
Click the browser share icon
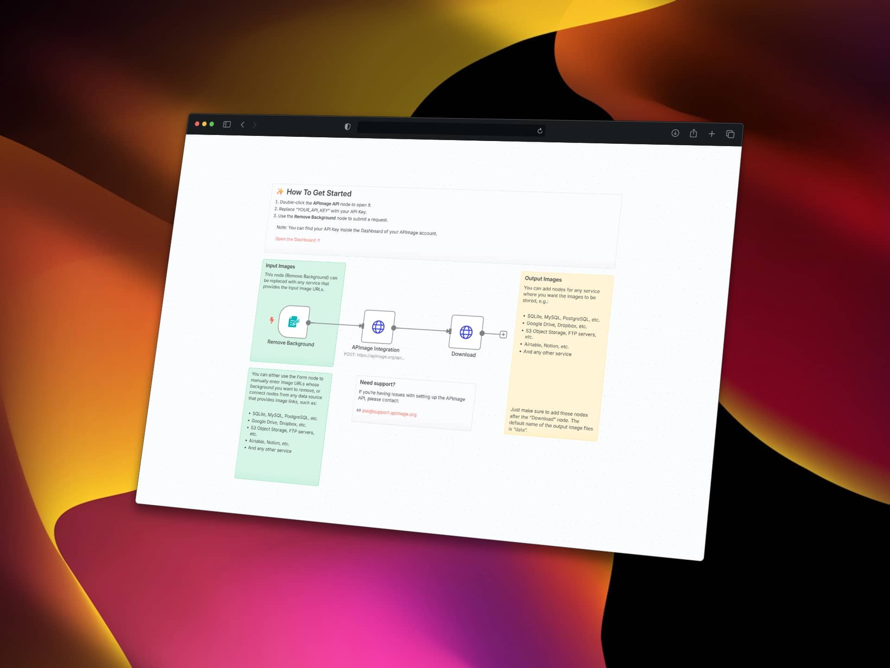click(x=693, y=133)
